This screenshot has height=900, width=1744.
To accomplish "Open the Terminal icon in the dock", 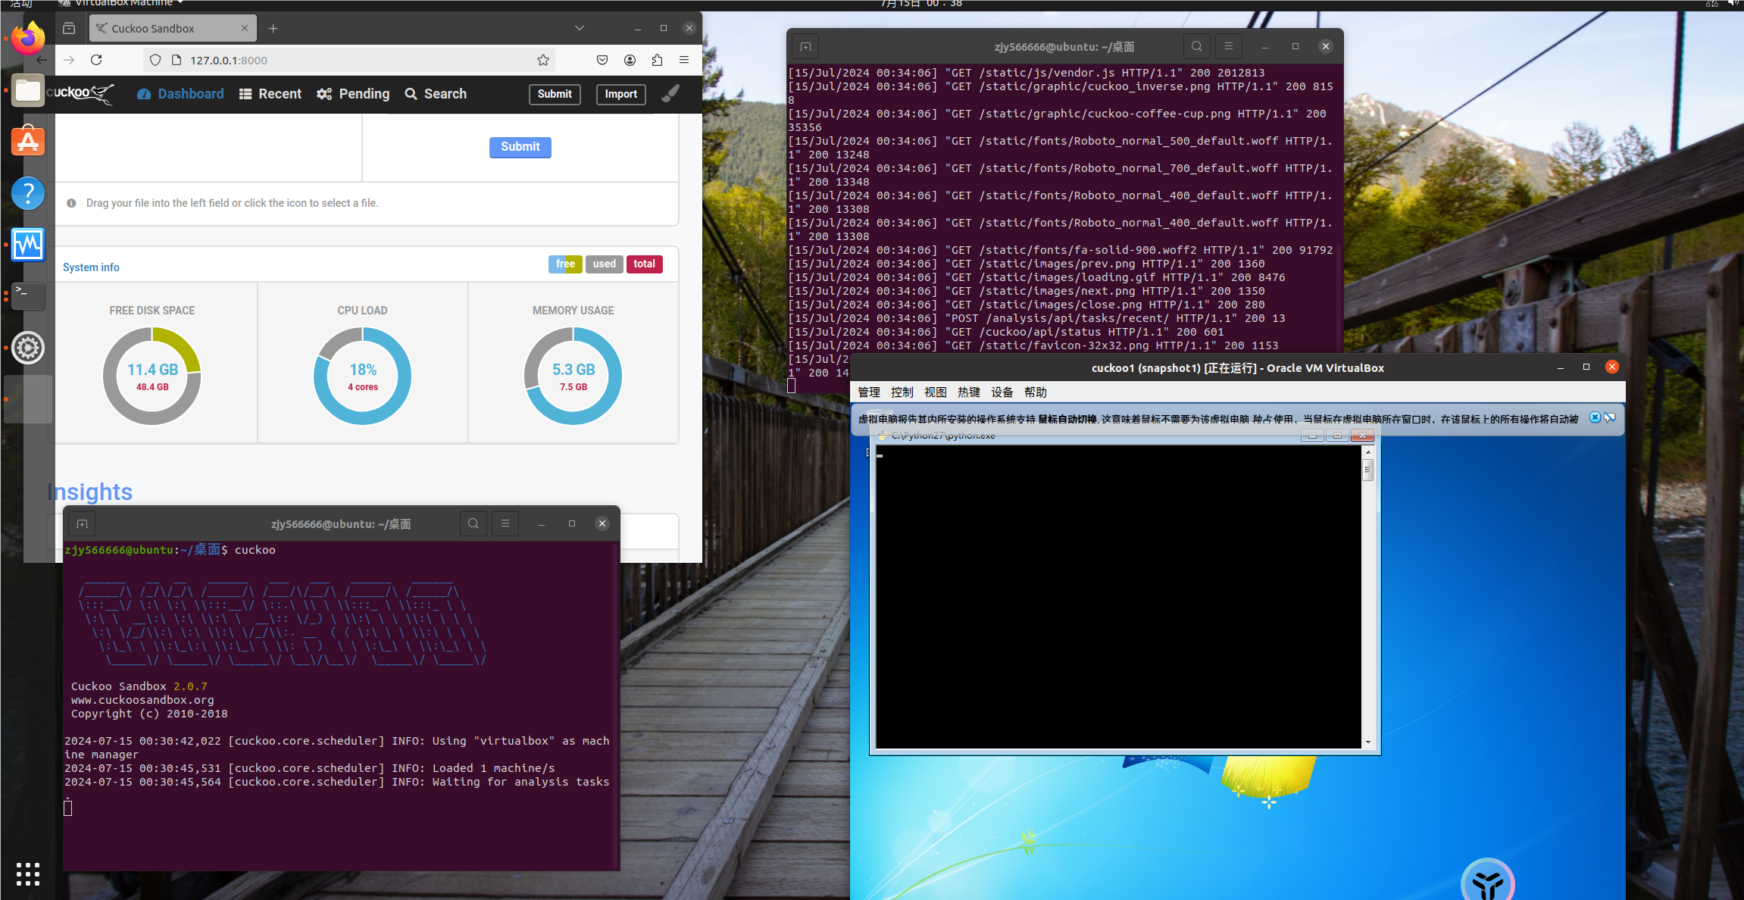I will 28,295.
